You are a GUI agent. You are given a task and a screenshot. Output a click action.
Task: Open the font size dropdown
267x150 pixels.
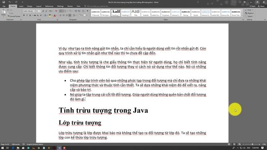40,11
